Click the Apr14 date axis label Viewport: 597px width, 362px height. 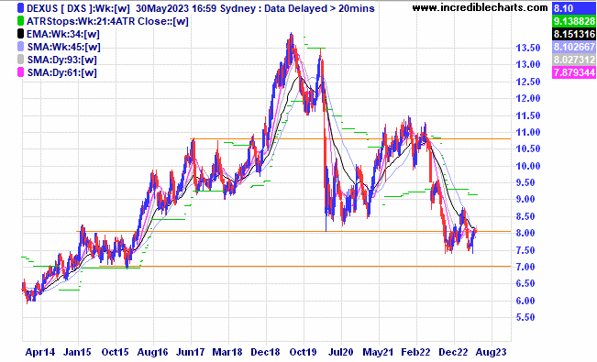(x=40, y=352)
